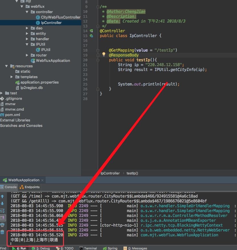Click the fold end marker at line 26
The image size is (237, 250).
[98, 89]
